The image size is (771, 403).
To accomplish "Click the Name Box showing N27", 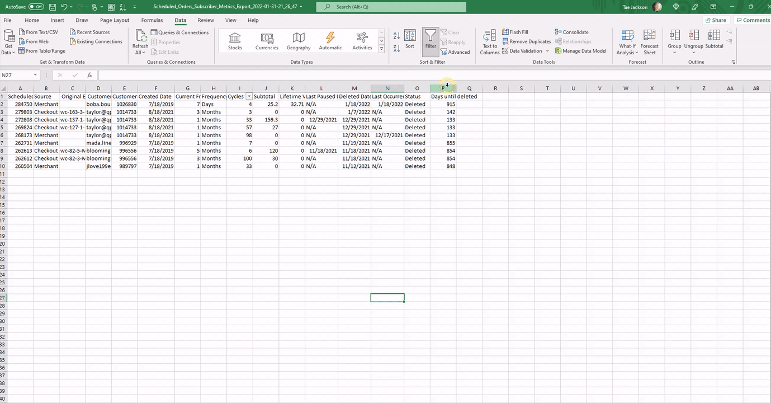I will [x=16, y=75].
